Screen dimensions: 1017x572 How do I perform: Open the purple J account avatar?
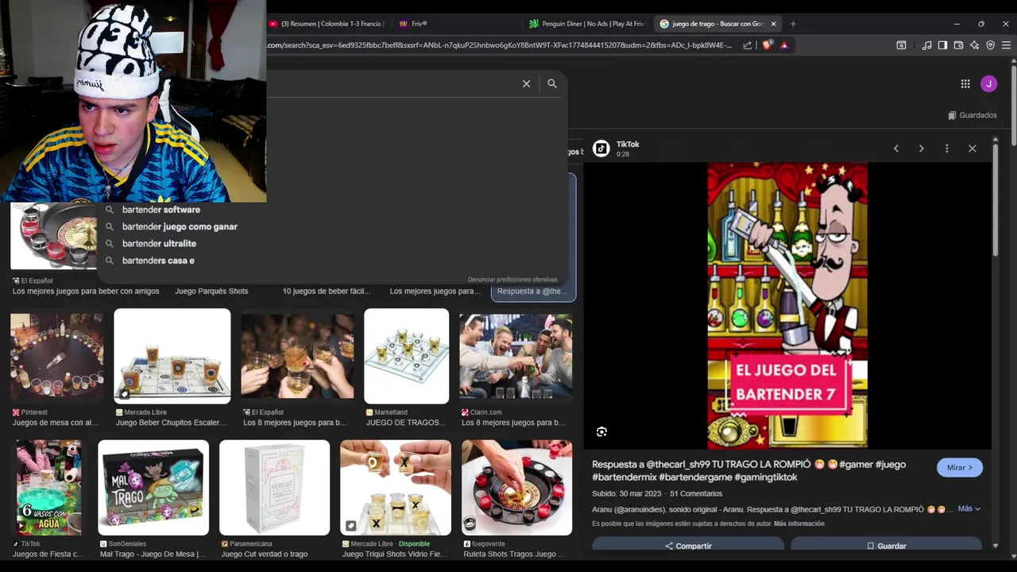[989, 83]
